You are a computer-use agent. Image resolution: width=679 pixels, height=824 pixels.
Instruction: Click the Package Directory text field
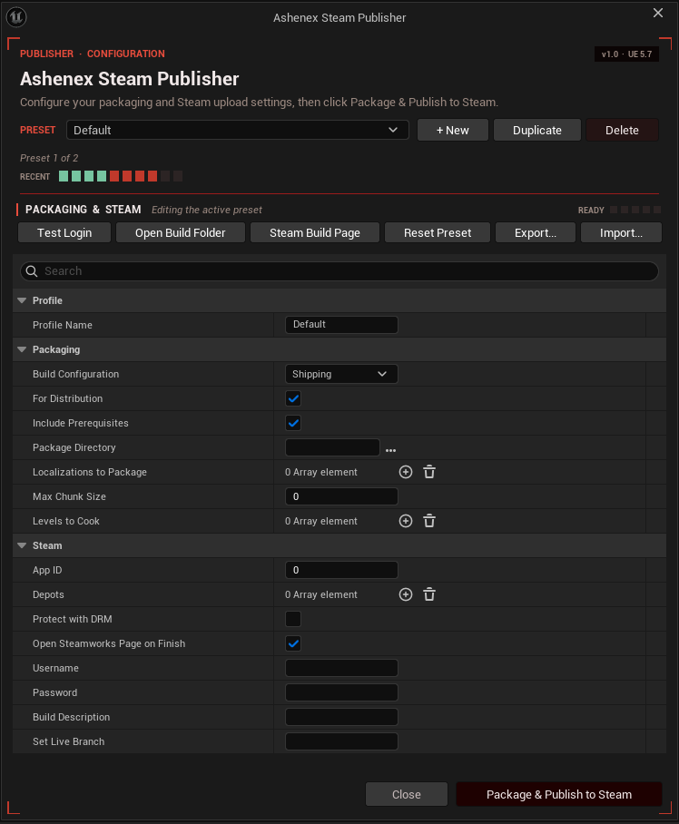(x=332, y=447)
